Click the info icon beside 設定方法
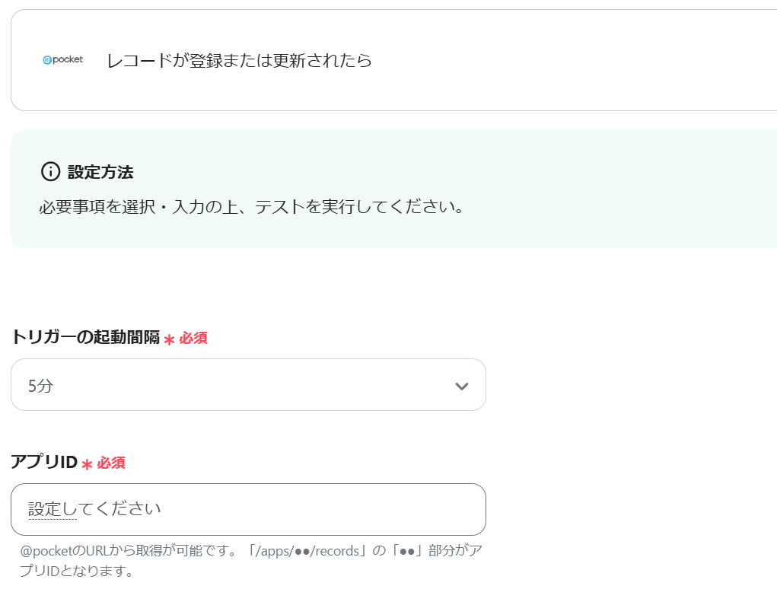This screenshot has width=777, height=589. (50, 172)
